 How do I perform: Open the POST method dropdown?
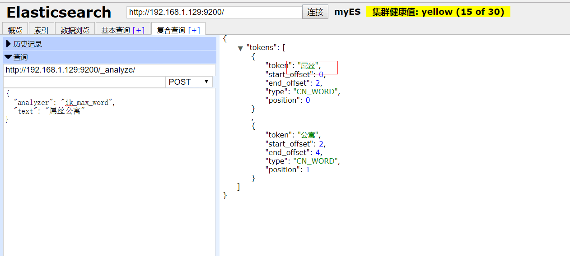point(189,82)
